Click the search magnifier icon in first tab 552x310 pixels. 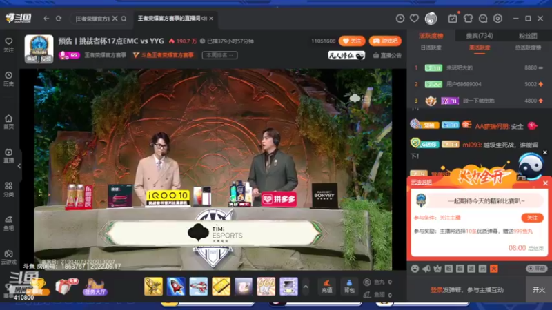click(124, 19)
